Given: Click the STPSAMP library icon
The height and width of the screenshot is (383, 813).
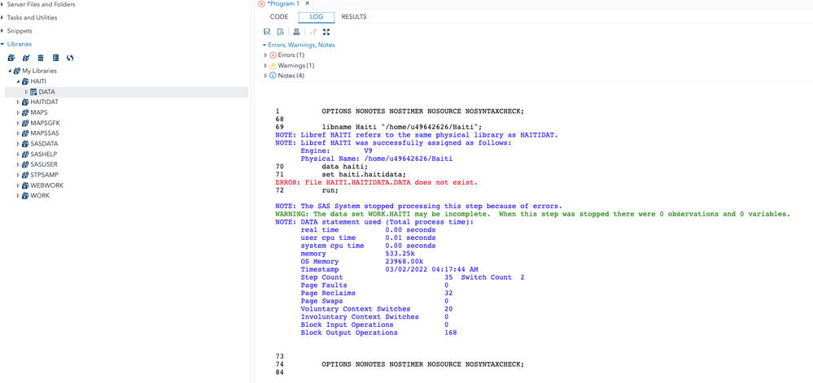Looking at the screenshot, I should pyautogui.click(x=25, y=175).
